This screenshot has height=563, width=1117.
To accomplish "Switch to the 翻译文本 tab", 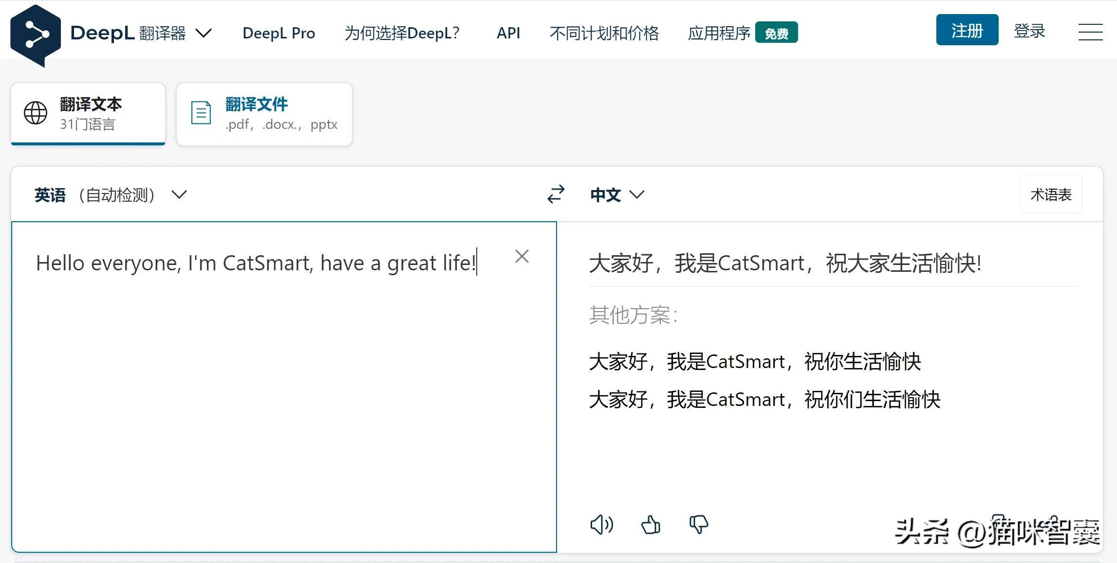I will pos(88,114).
